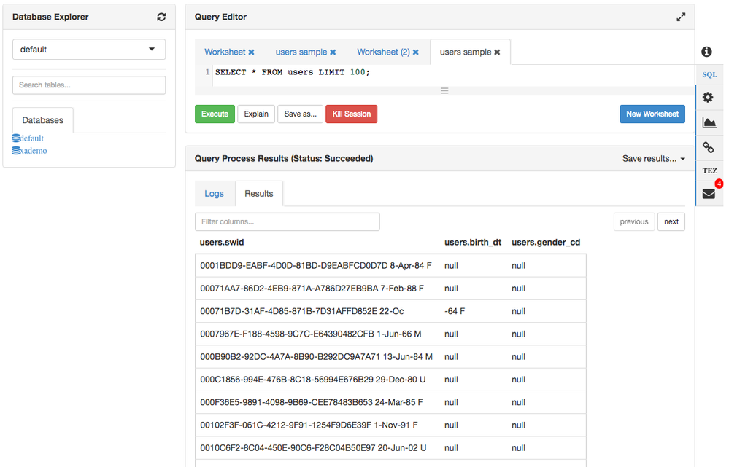729x467 pixels.
Task: Close the Worksheet (2) tab
Action: click(416, 52)
